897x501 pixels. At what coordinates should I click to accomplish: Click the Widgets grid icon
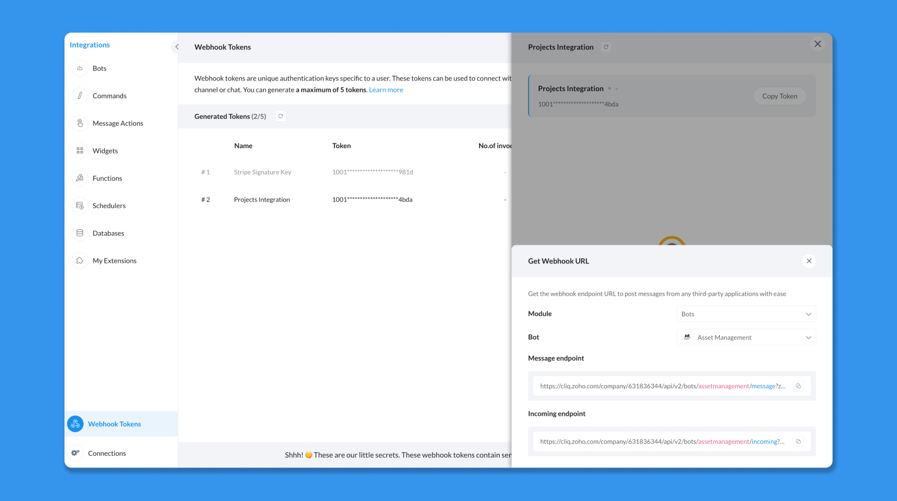point(80,151)
